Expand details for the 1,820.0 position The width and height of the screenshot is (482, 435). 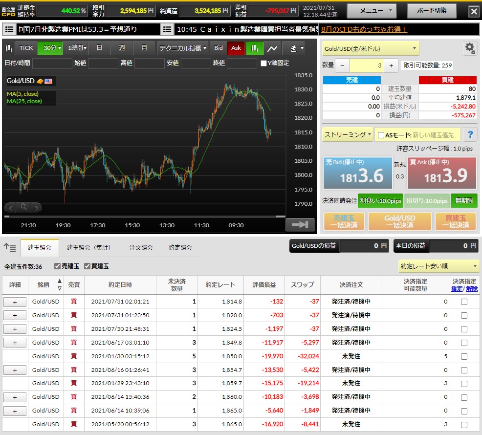click(x=15, y=316)
